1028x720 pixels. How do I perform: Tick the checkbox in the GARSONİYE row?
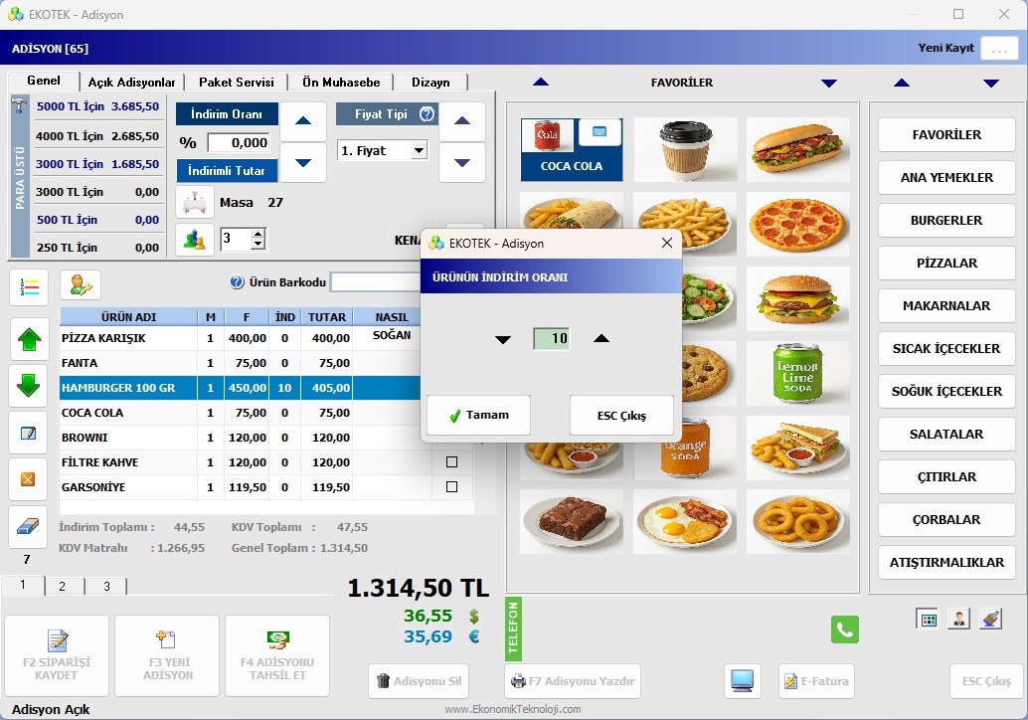[x=451, y=487]
